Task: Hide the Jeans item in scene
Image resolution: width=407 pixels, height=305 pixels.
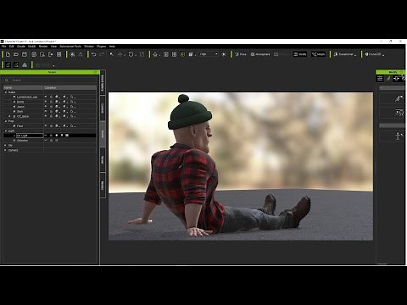Action: (x=46, y=107)
